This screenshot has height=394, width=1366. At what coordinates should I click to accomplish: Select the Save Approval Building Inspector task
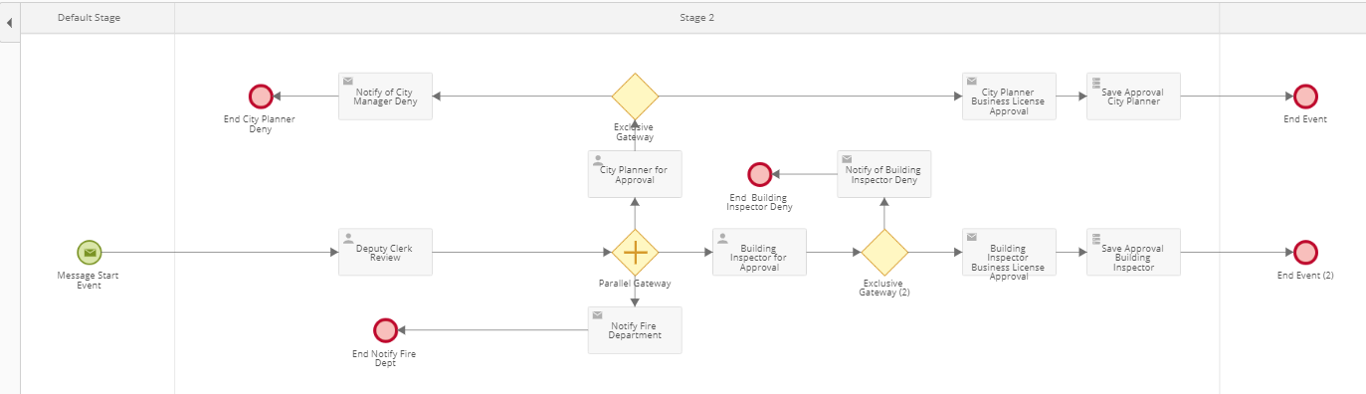[x=1133, y=253]
